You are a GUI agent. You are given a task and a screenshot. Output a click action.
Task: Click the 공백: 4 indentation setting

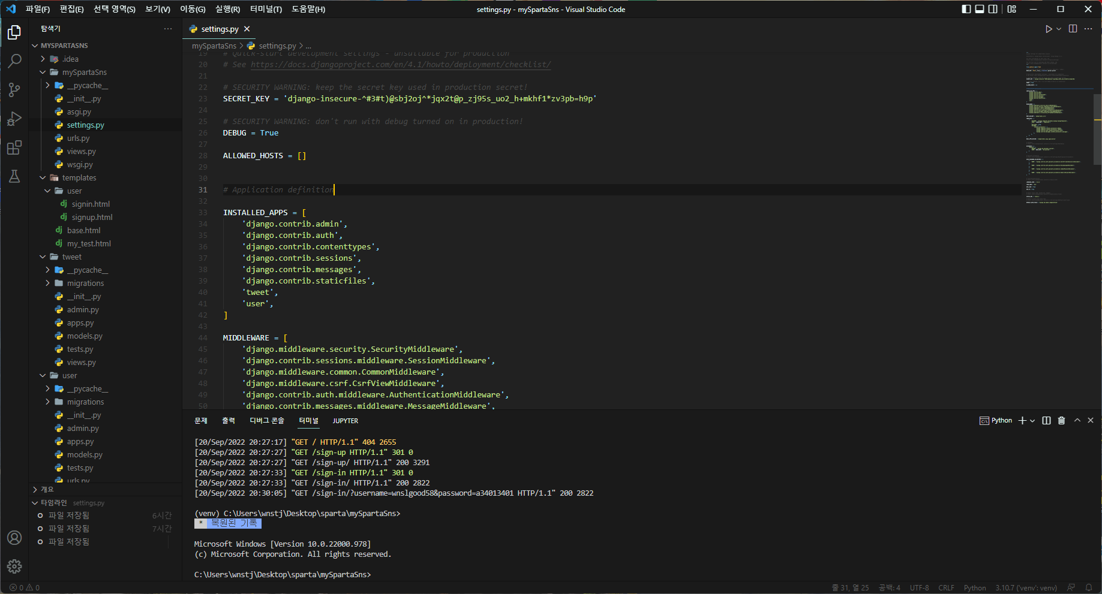890,588
